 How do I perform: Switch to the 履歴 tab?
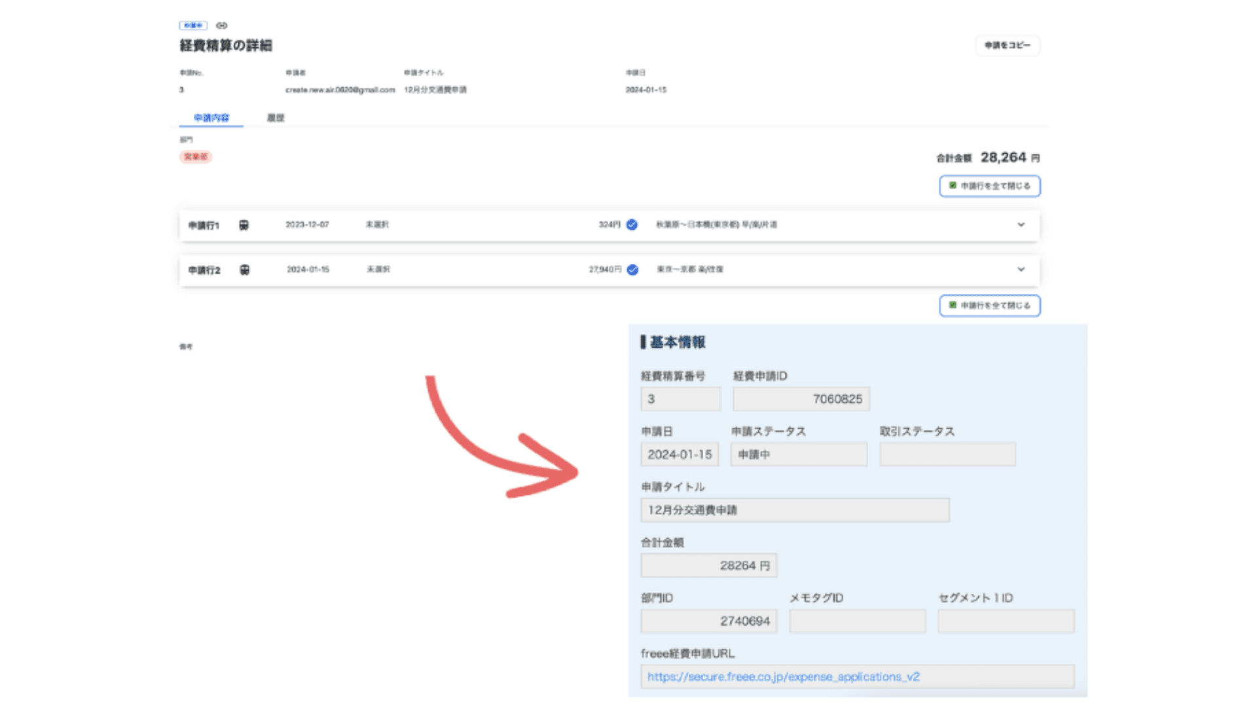click(x=276, y=118)
